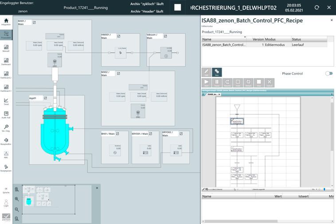Click the Cancel recipe X button

tap(270, 83)
